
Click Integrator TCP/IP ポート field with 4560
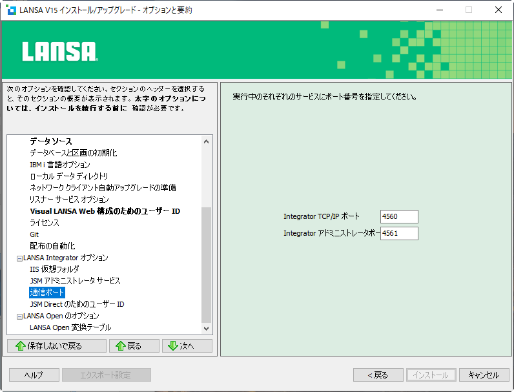click(x=399, y=216)
